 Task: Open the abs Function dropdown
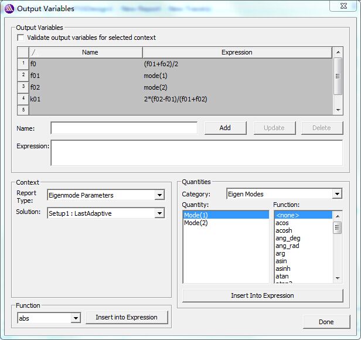76,318
